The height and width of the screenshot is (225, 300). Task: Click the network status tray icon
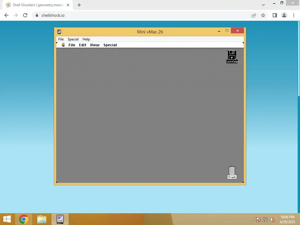(x=265, y=219)
